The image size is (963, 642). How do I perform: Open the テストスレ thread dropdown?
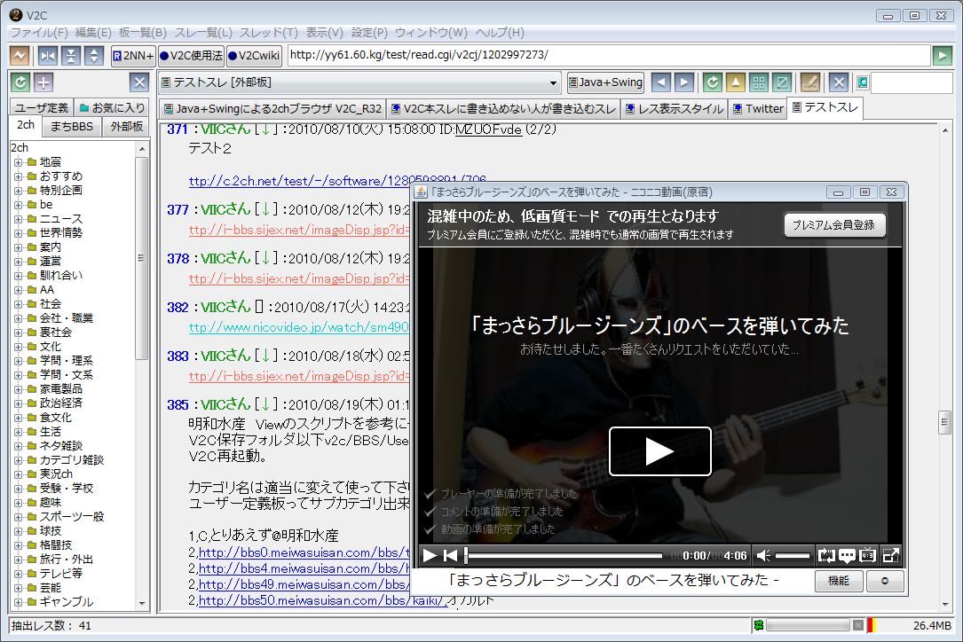click(554, 82)
